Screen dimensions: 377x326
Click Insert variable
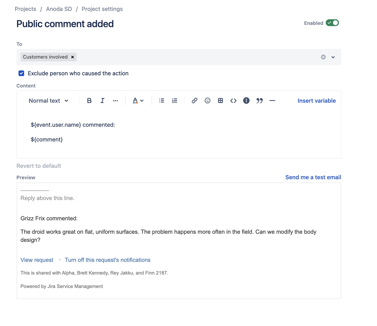point(316,101)
